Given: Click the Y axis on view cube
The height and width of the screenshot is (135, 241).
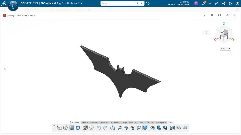Looking at the screenshot, I should click(233, 40).
